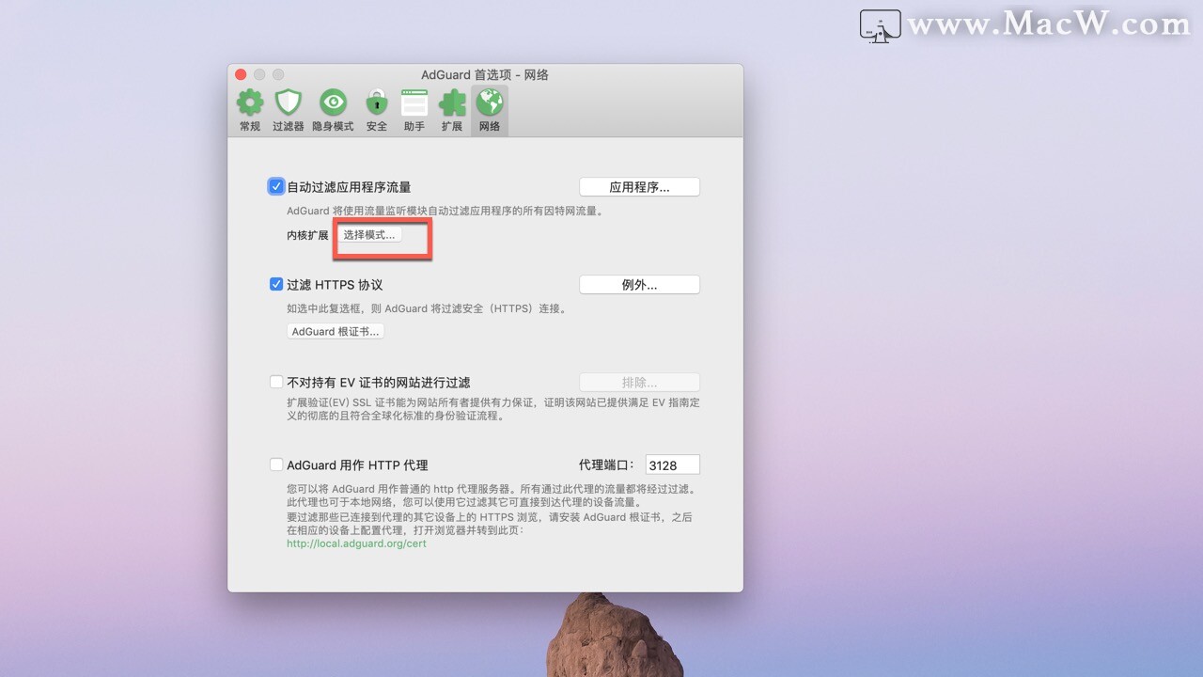Open the http://local.adguard.org/cert link

pyautogui.click(x=356, y=543)
